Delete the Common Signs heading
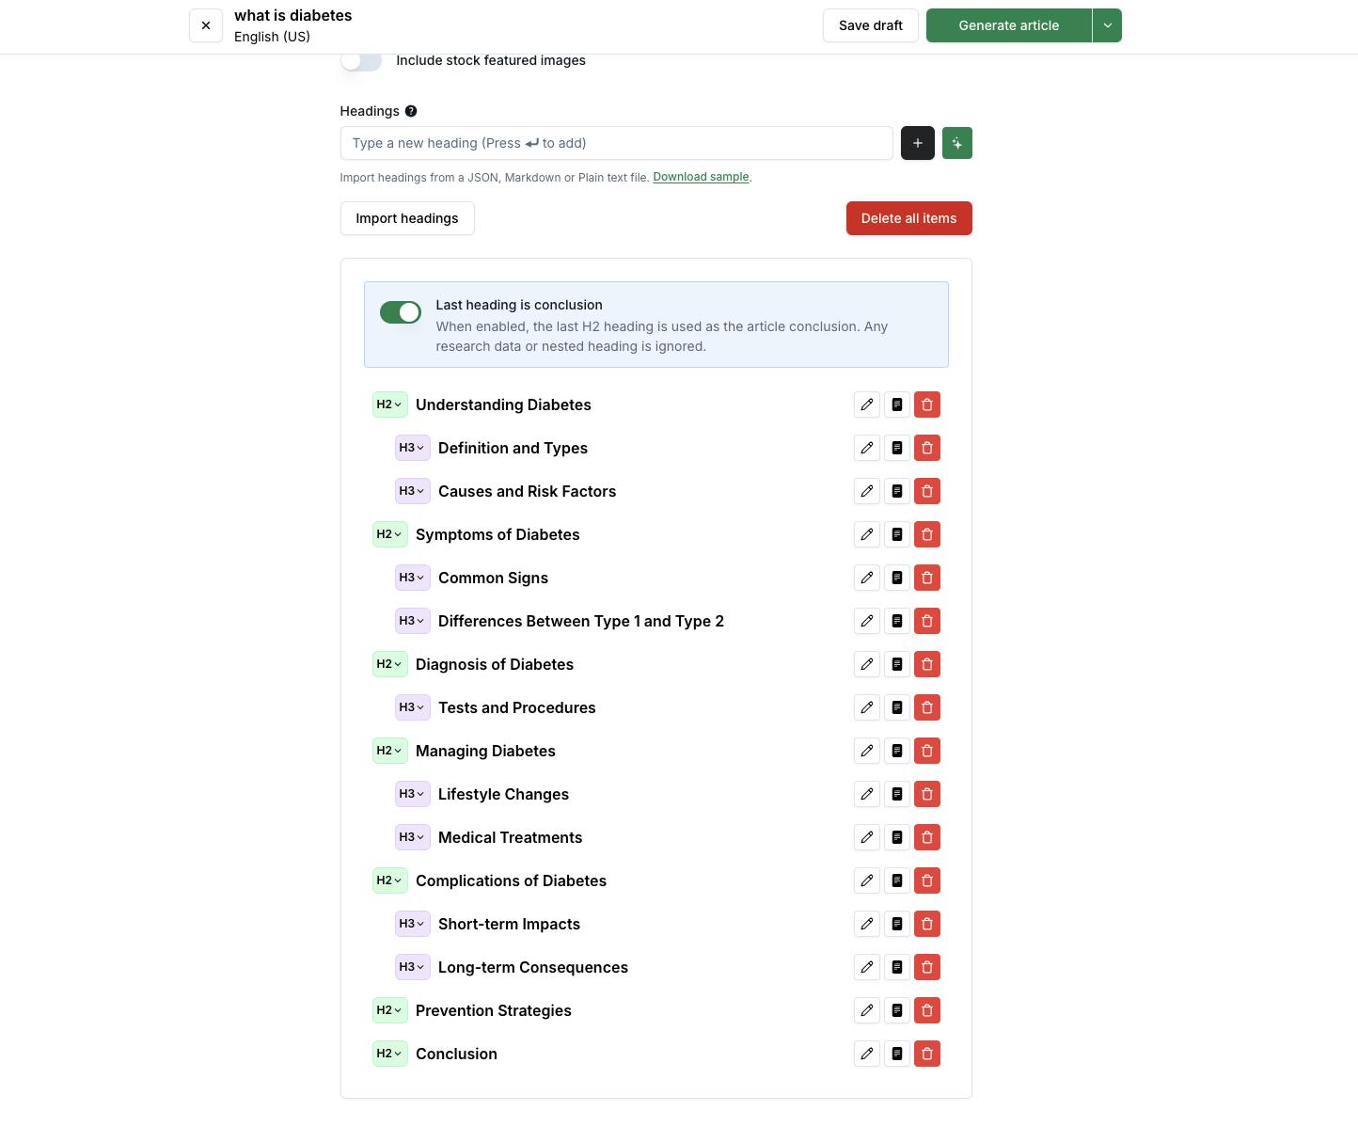The image size is (1358, 1126). [927, 578]
